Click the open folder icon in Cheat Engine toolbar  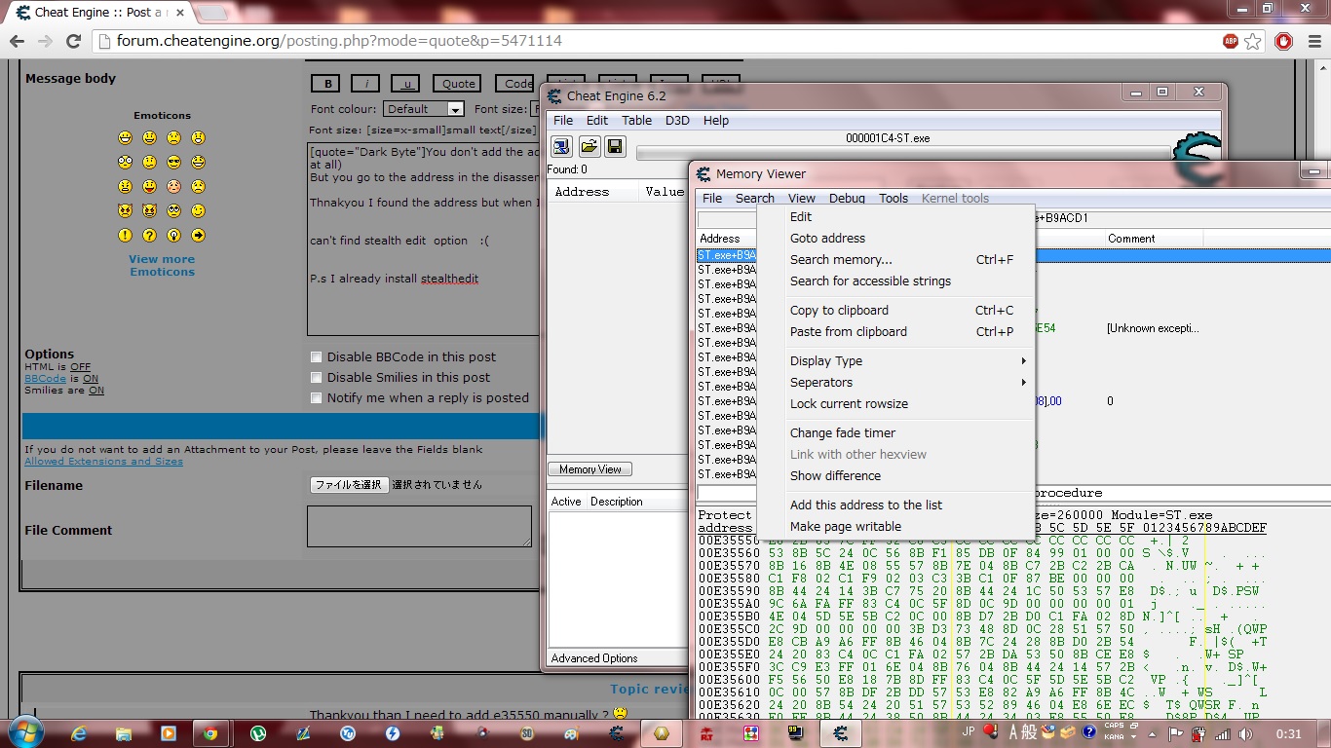click(589, 146)
